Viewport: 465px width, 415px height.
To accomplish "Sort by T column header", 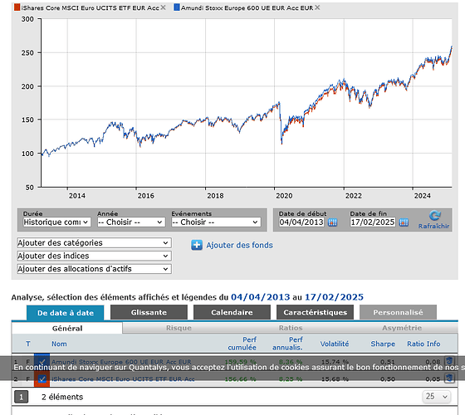I will tap(28, 344).
